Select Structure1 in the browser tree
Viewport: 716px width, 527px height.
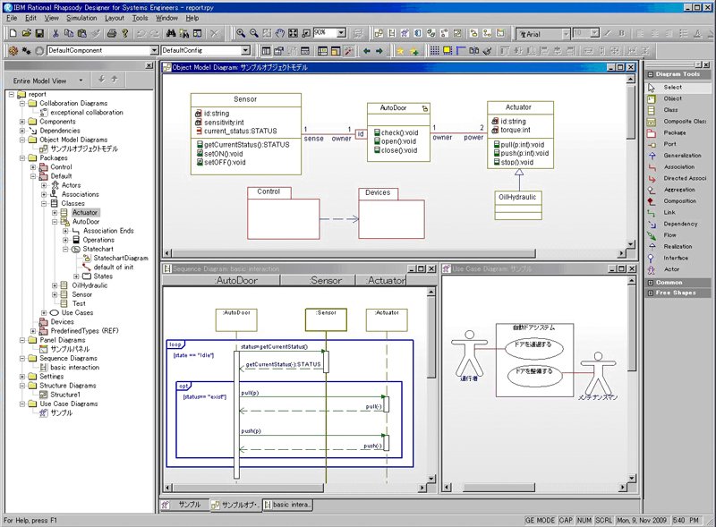[x=65, y=395]
